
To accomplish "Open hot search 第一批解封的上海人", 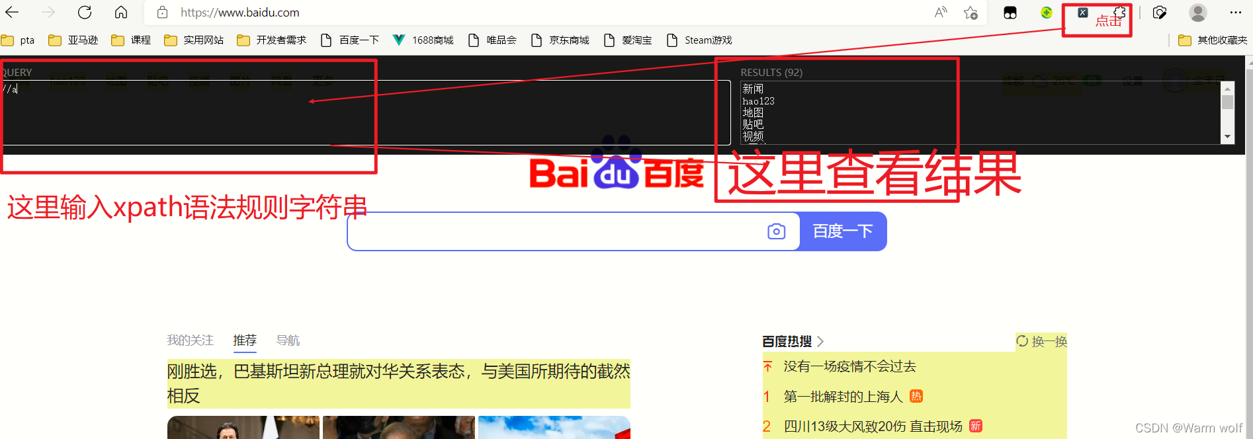I will click(x=843, y=397).
